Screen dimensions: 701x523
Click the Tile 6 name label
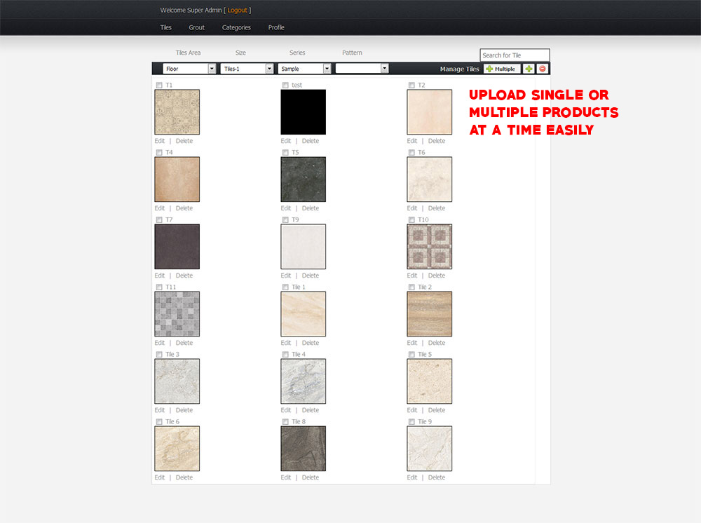[172, 421]
